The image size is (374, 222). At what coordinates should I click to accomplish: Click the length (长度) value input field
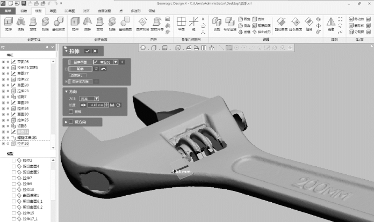98,105
